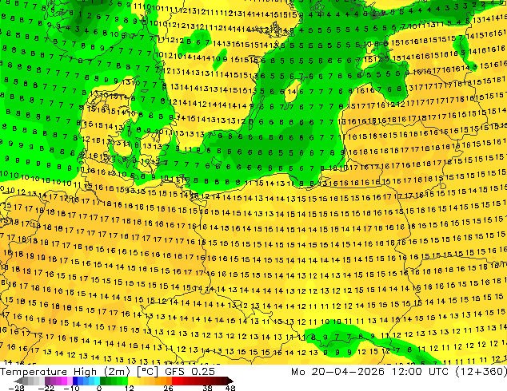Click the "(12+360)" forecast hour label

481,372
